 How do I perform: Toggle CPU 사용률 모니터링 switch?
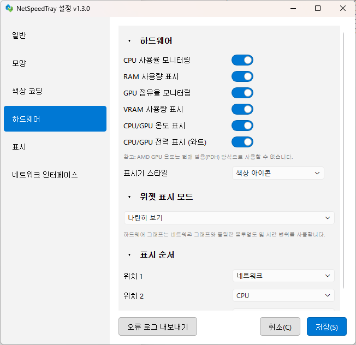(242, 60)
